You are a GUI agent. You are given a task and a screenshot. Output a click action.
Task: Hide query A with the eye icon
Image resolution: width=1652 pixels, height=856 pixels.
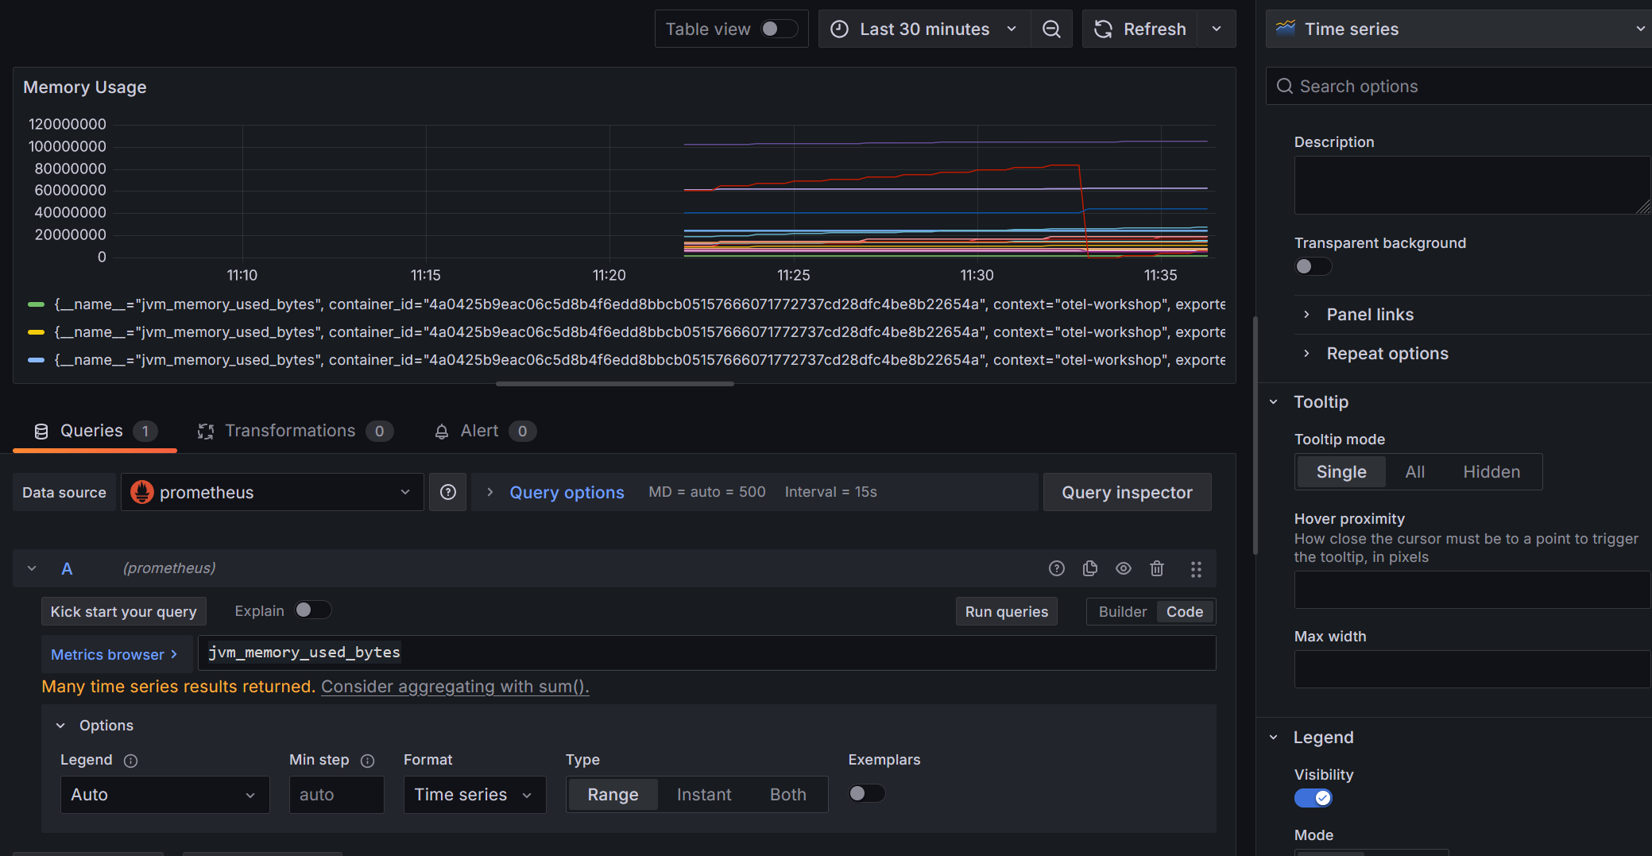tap(1124, 568)
